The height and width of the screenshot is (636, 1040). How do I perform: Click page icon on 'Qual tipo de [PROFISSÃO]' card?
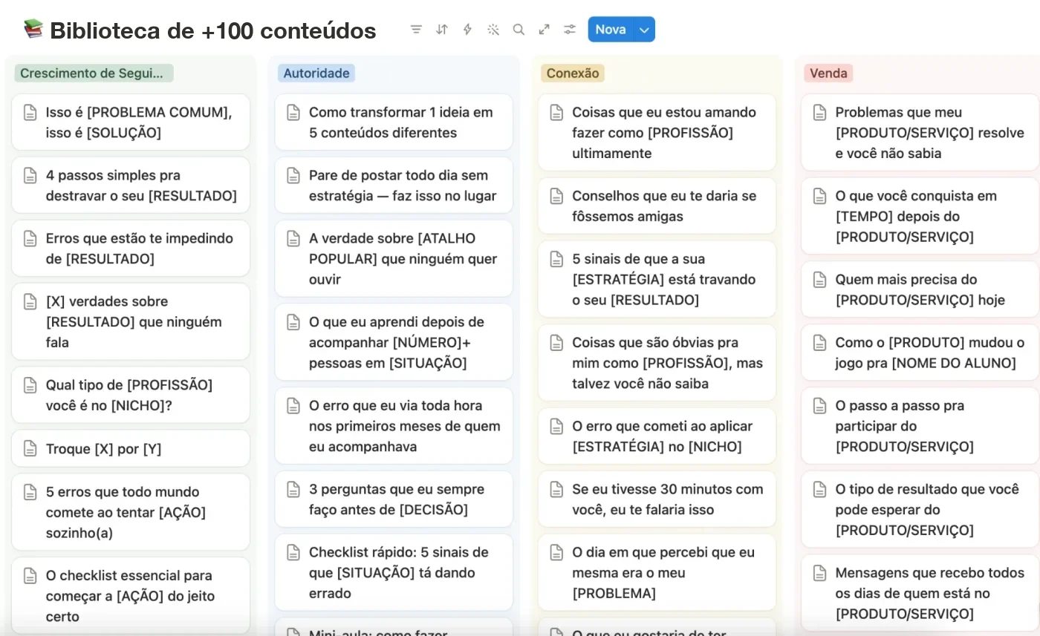[30, 386]
